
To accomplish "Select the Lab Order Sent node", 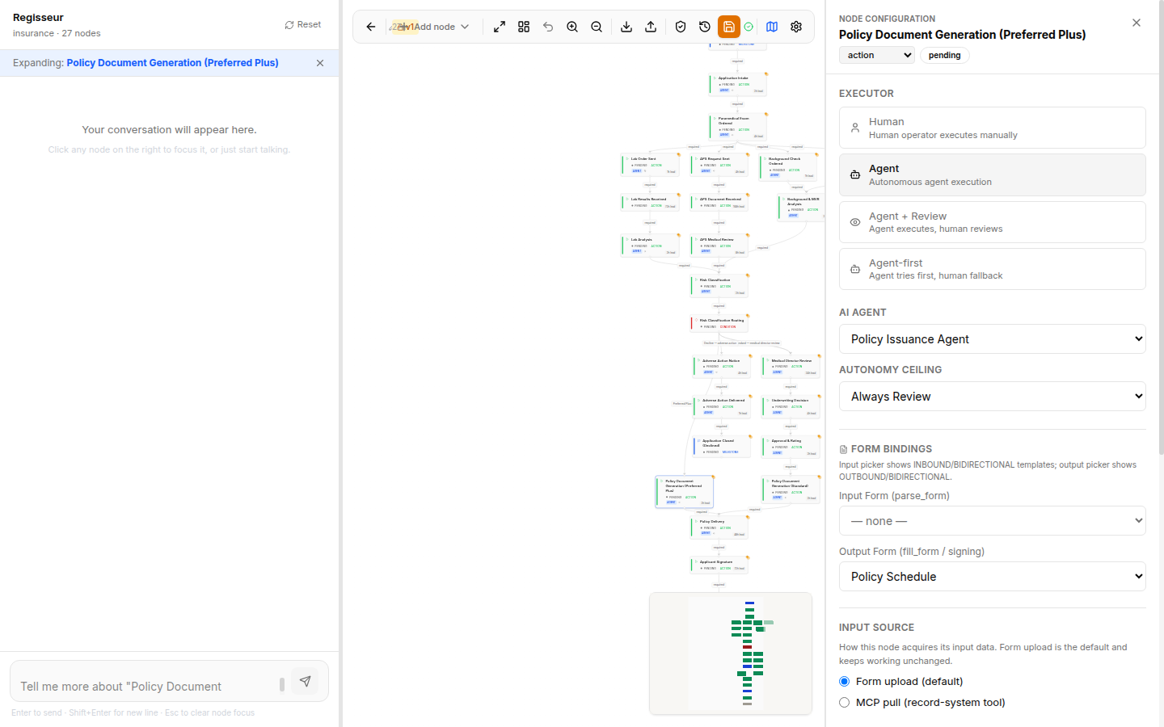I will click(x=651, y=165).
